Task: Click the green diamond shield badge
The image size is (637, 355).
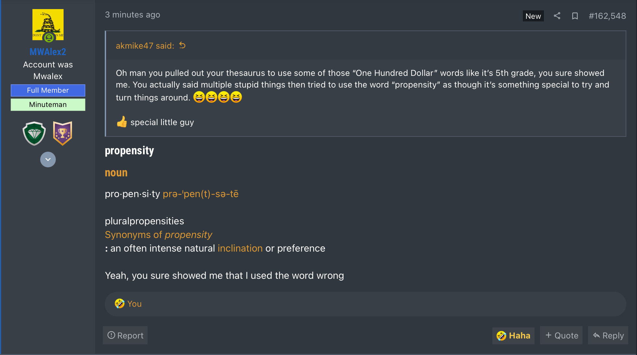Action: (x=34, y=133)
